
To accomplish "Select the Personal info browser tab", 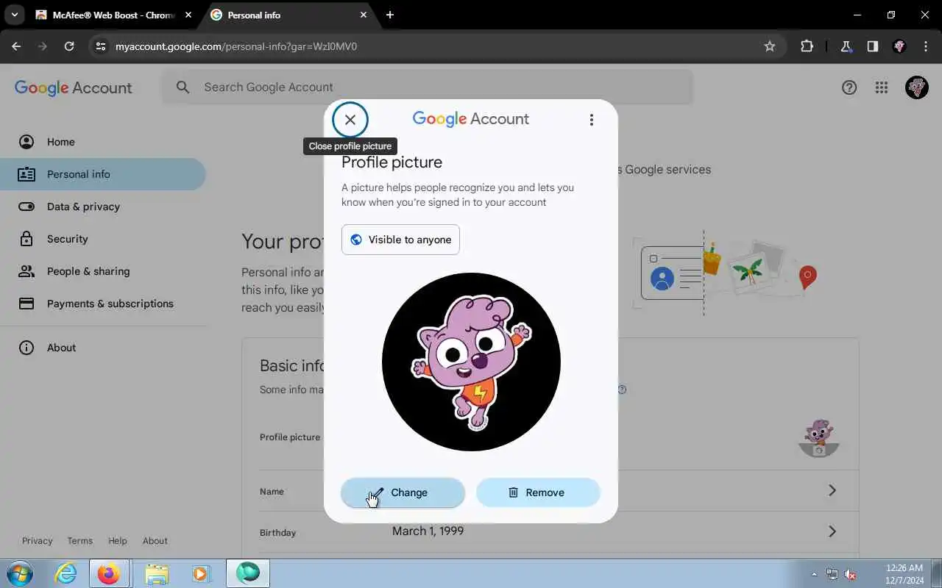I will [288, 15].
